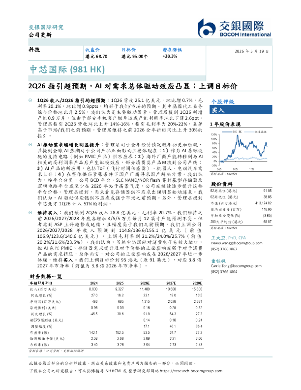Select the 目标价 label

pyautogui.click(x=129, y=50)
